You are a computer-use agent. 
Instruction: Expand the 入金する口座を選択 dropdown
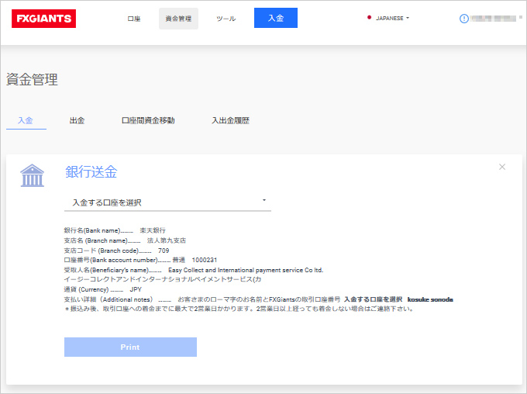[x=167, y=202]
